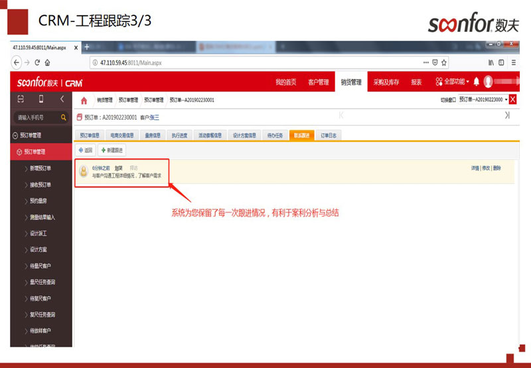Screen dimensions: 531x368
Task: Open the 详情 link of the follow-up record
Action: pyautogui.click(x=475, y=168)
